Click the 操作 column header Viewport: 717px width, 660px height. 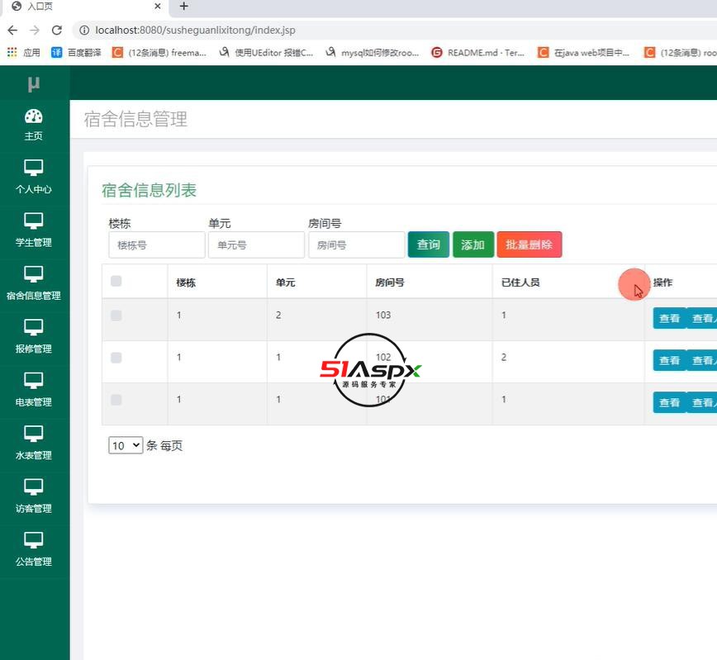point(663,283)
